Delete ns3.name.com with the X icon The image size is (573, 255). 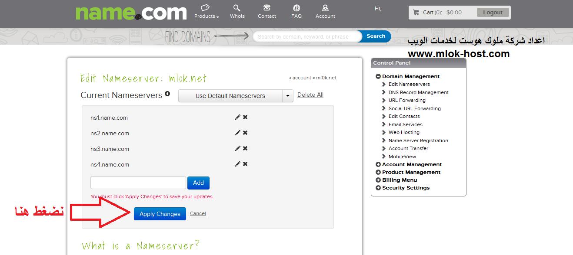pyautogui.click(x=245, y=148)
